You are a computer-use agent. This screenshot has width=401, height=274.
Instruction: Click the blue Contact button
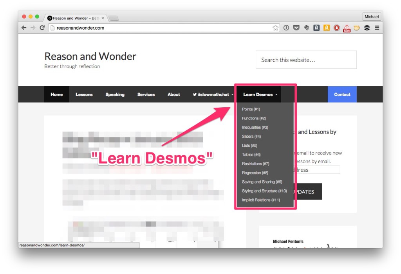tap(342, 94)
